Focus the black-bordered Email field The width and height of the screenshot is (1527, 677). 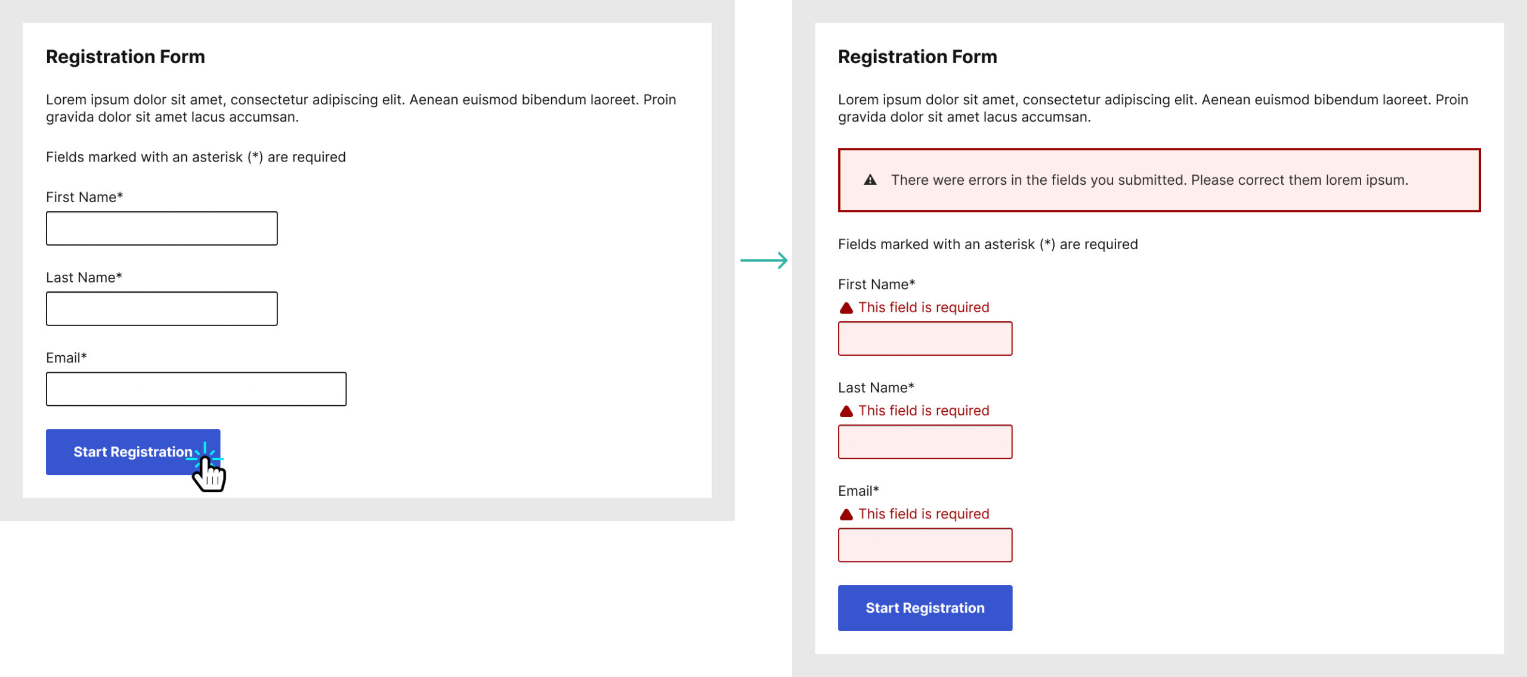[196, 389]
